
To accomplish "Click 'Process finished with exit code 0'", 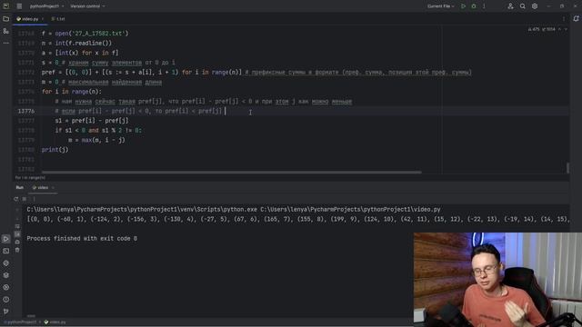I will tap(82, 238).
